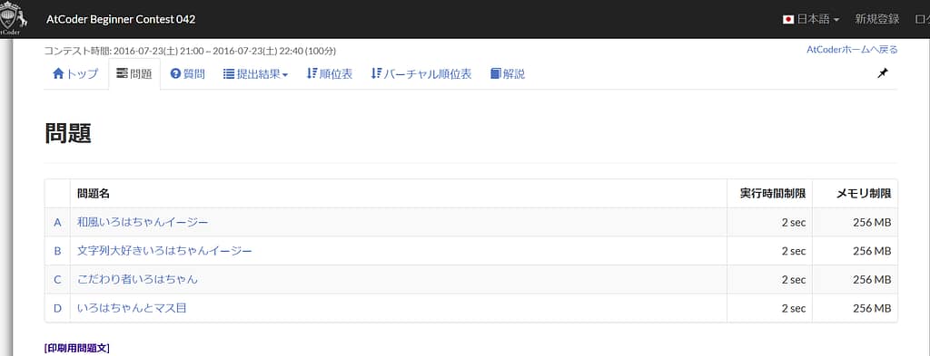Go back via AtCoderホームへ戻る link
This screenshot has width=930, height=356.
pos(852,50)
